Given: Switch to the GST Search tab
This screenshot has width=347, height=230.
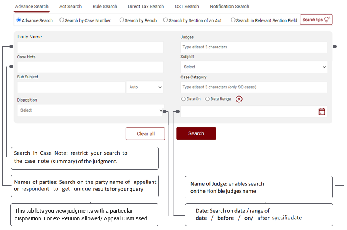Looking at the screenshot, I should [187, 7].
